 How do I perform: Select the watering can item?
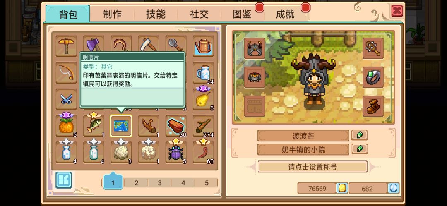pyautogui.click(x=203, y=46)
